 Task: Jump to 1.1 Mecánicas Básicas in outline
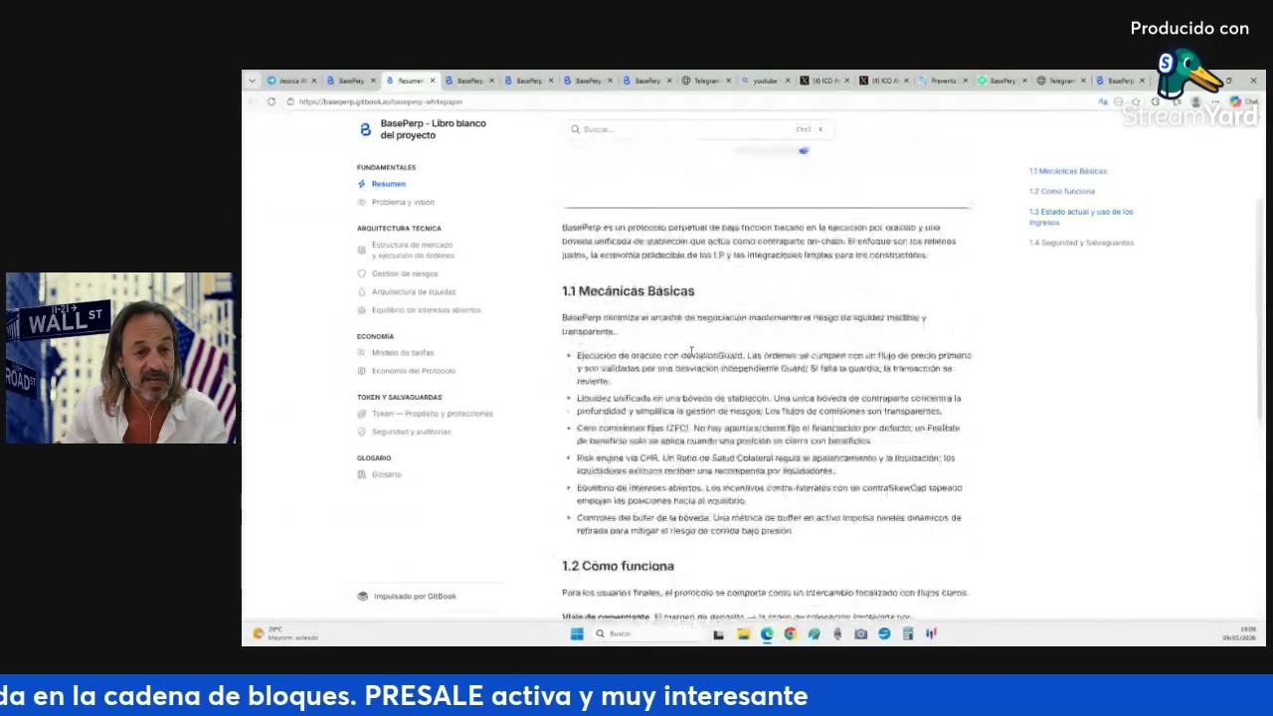pos(1067,171)
